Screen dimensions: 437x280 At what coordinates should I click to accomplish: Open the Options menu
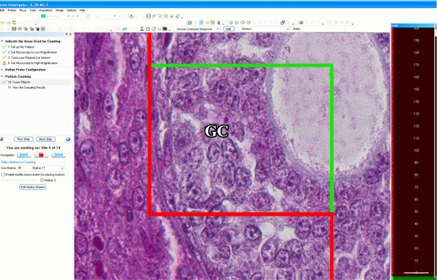(x=71, y=10)
